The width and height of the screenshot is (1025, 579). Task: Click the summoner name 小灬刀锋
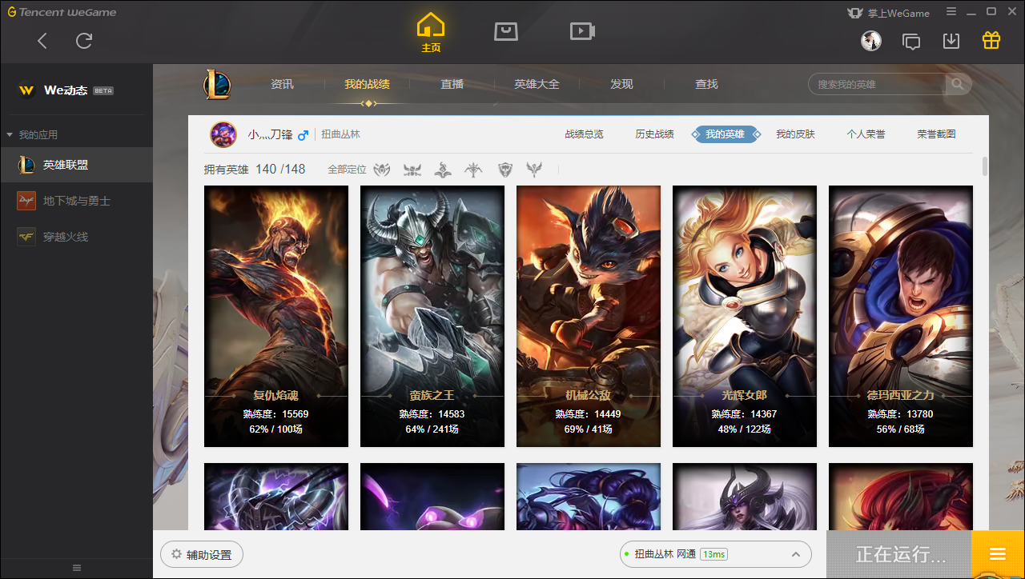(271, 134)
